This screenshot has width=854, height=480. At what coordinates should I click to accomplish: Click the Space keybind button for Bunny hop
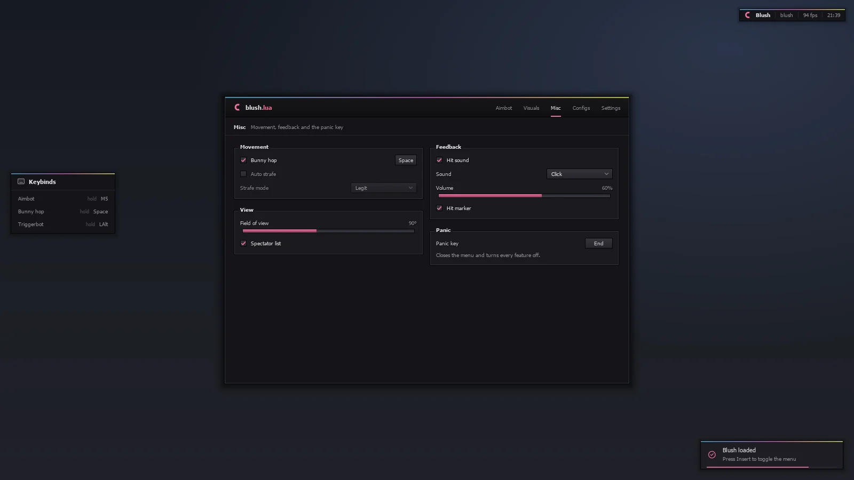tap(406, 160)
